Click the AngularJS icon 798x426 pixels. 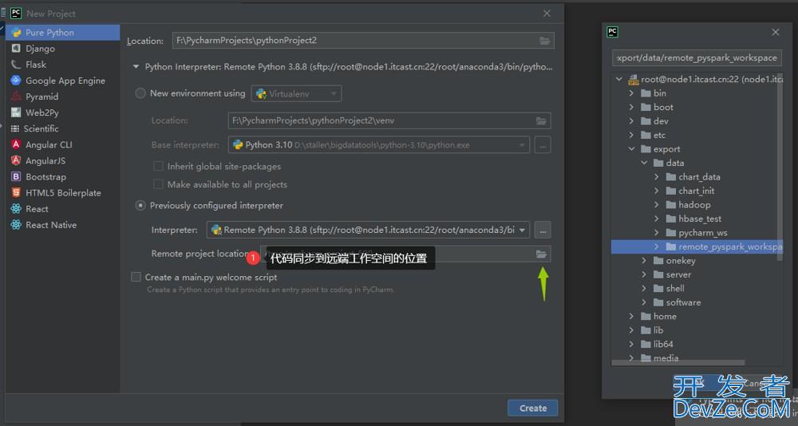16,160
